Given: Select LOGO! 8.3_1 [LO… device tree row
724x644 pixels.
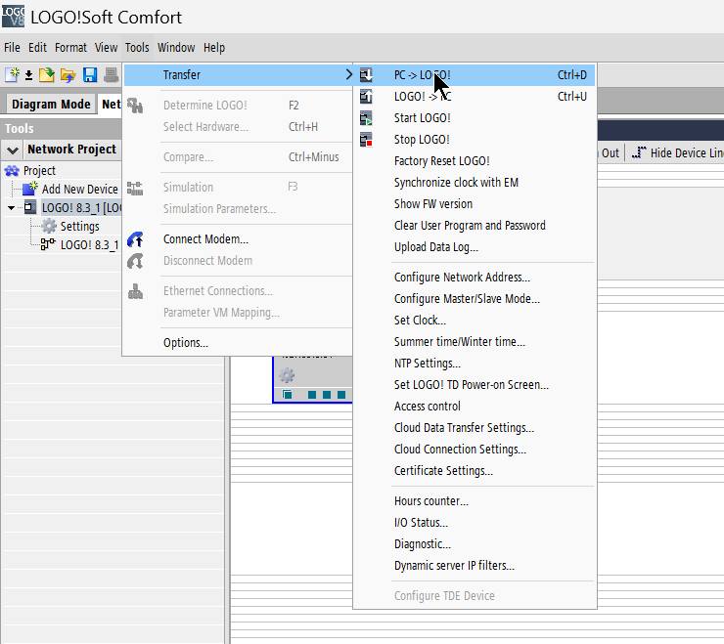Looking at the screenshot, I should point(81,207).
